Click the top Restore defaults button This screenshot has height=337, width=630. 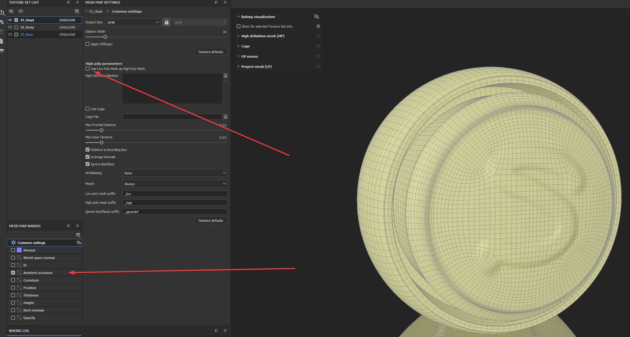coord(211,52)
